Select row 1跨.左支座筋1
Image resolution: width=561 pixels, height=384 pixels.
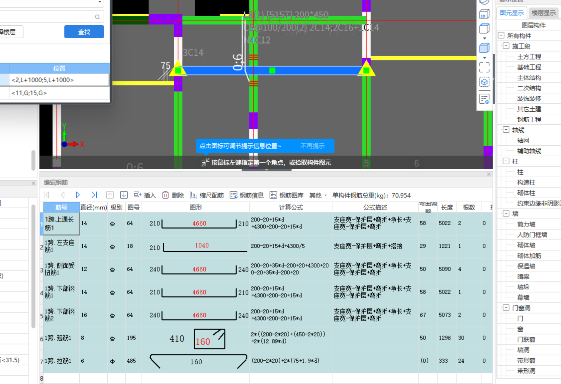[x=61, y=246]
